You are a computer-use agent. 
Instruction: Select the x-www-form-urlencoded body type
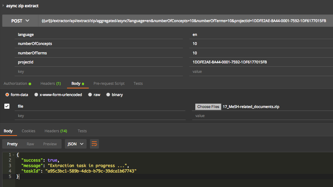(36, 95)
